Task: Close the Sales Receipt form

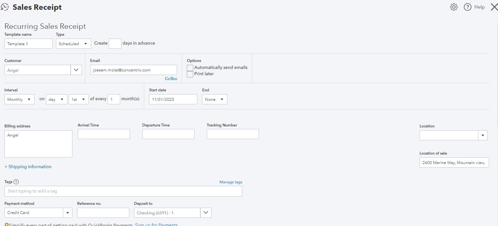Action: pyautogui.click(x=494, y=7)
